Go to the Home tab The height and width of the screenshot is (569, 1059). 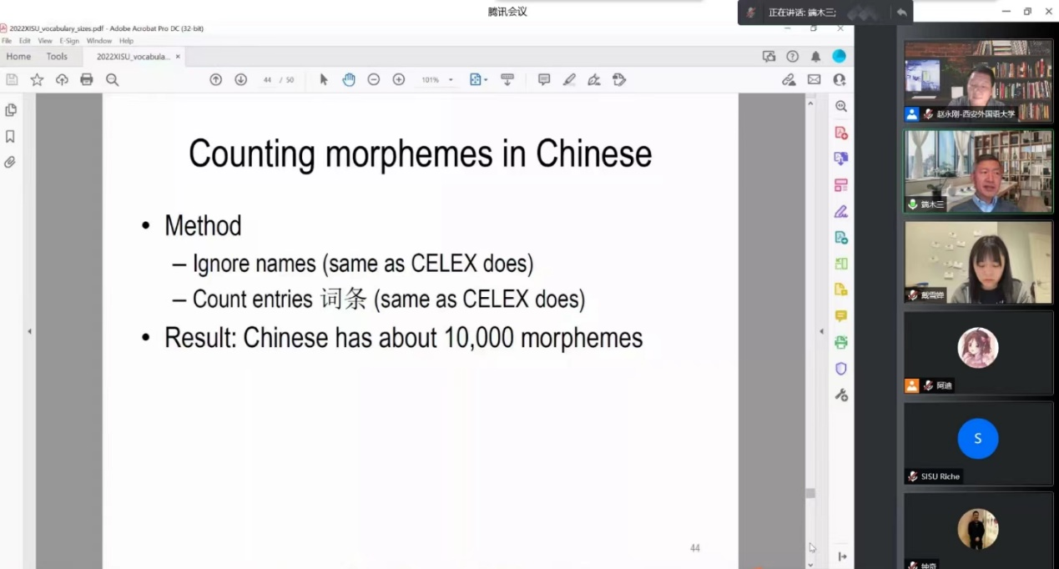[18, 57]
